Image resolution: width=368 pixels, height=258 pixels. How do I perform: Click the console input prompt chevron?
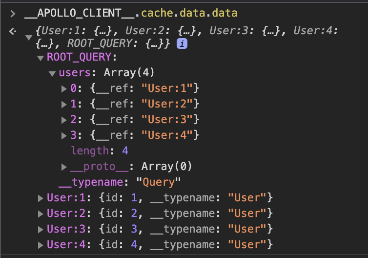click(x=13, y=13)
